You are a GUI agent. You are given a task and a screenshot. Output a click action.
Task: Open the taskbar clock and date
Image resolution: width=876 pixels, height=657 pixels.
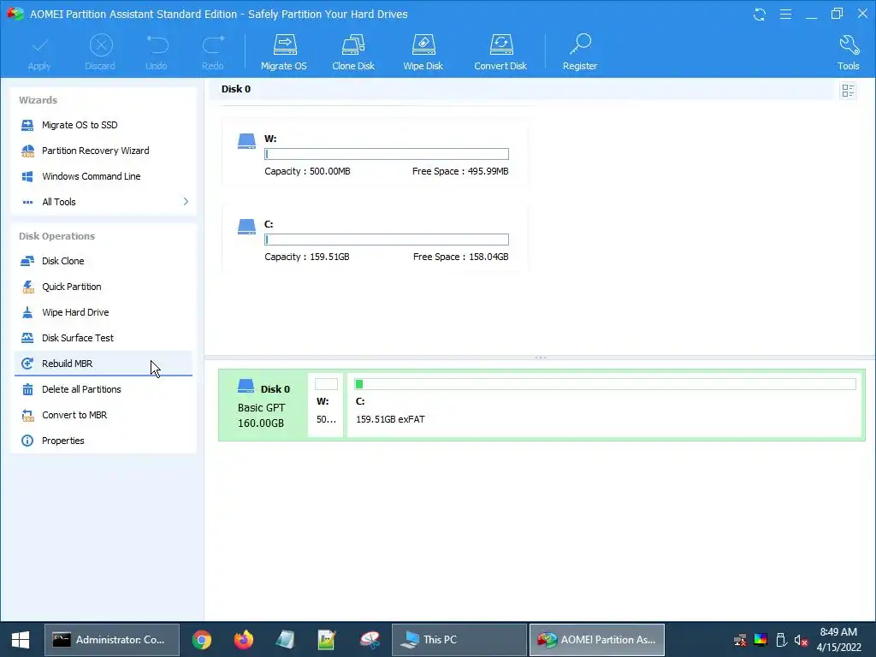coord(838,640)
